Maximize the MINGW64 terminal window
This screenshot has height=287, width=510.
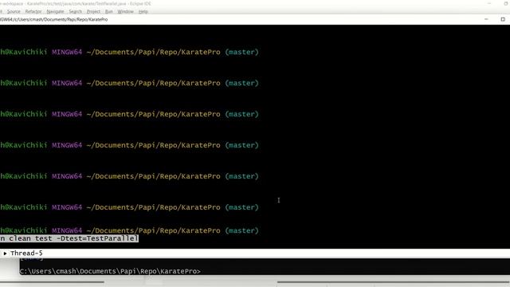pyautogui.click(x=503, y=19)
